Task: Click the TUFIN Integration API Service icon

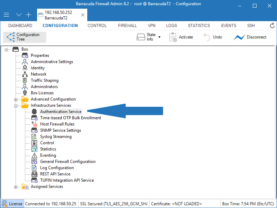Action: tap(34, 180)
